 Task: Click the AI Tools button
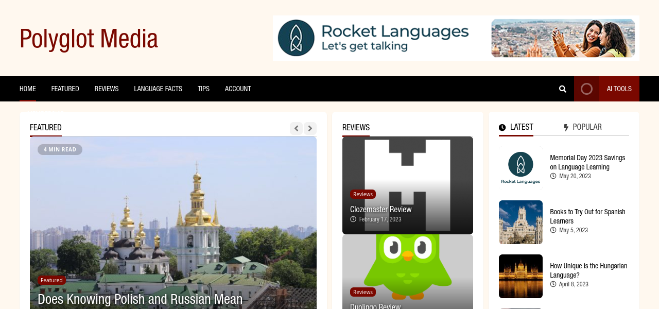(619, 89)
